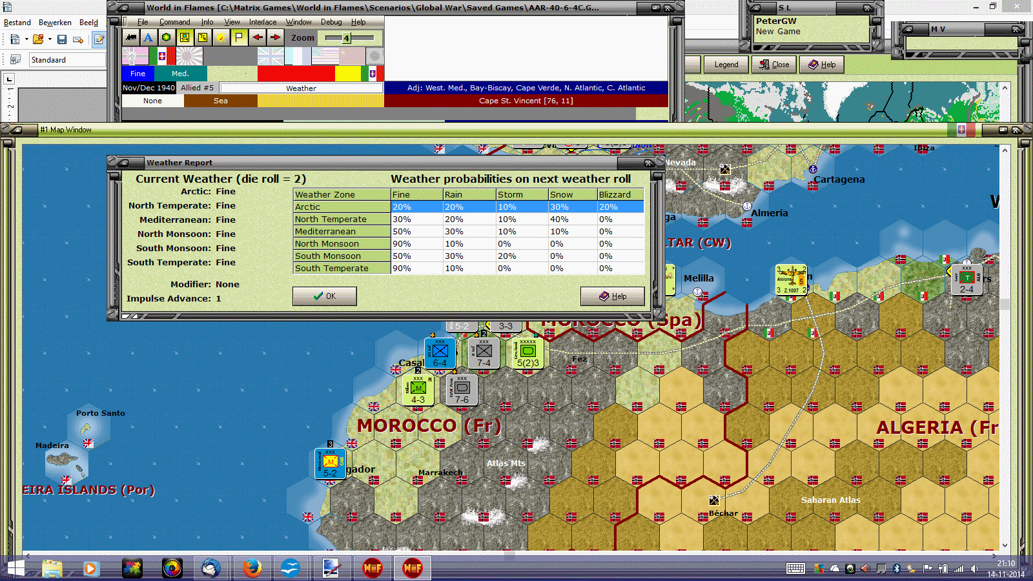Expand the open folder dropdown arrow
This screenshot has height=581, width=1033.
point(50,39)
